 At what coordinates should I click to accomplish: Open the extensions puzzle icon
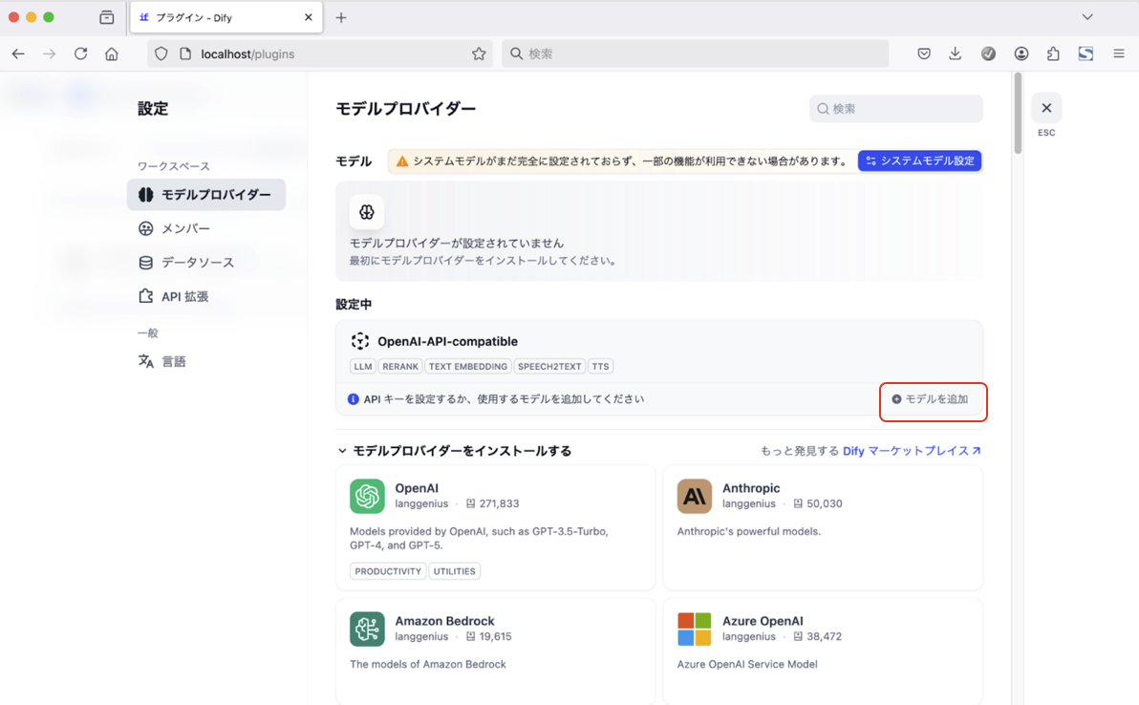(x=1053, y=53)
